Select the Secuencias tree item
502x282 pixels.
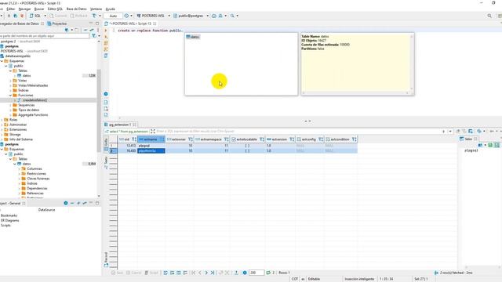click(x=26, y=105)
